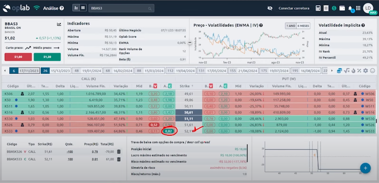Delete the BBASK526 position with trash icon
The width and height of the screenshot is (379, 183).
tap(119, 151)
